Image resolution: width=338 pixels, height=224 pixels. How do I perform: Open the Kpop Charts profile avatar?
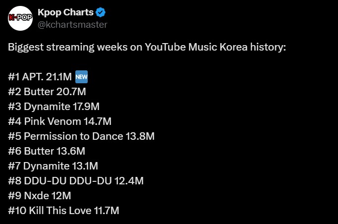20,18
